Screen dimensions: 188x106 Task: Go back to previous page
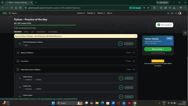click(3, 8)
